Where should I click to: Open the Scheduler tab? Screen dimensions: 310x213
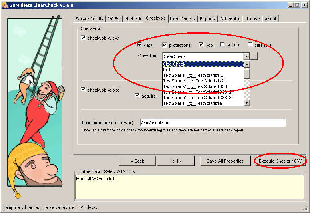[x=230, y=19]
